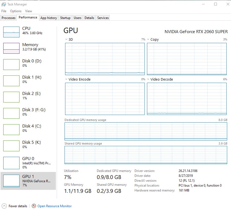Open the Options menu

coord(16,11)
